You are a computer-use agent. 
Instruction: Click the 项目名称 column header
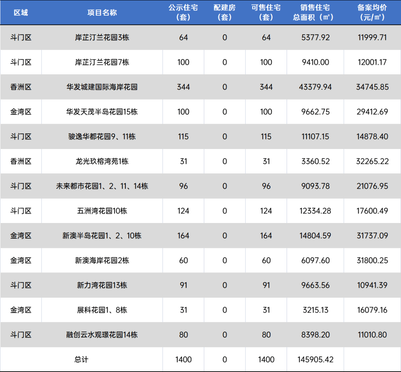coord(102,13)
